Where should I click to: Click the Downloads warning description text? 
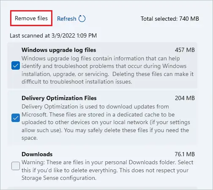(x=107, y=170)
